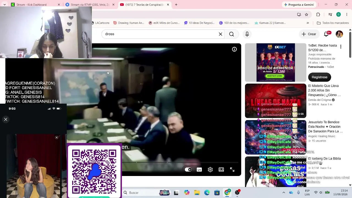The width and height of the screenshot is (352, 198).
Task: Start YouTube voice search with the microphone
Action: point(247,34)
